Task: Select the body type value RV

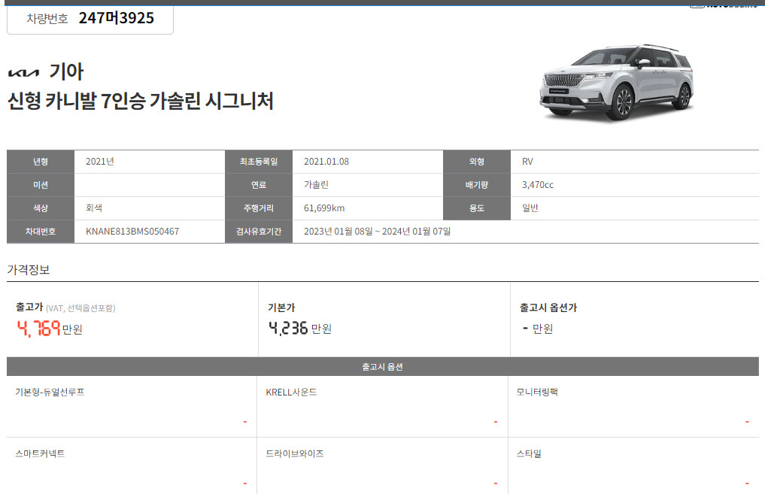Action: coord(527,162)
